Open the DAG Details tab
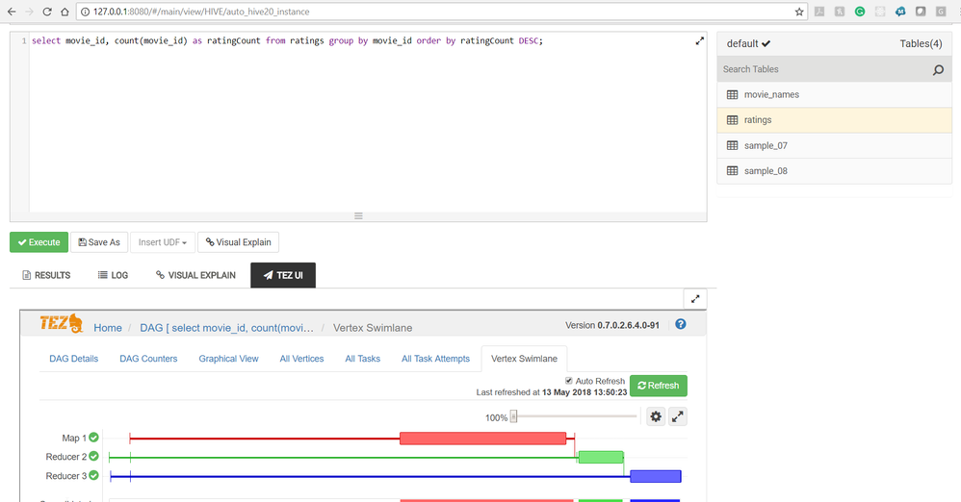Screen dimensions: 961x502 point(73,359)
